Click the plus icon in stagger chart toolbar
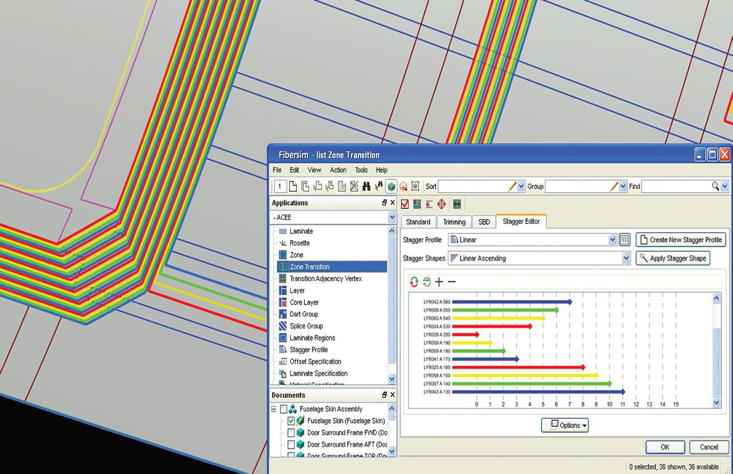This screenshot has height=474, width=733. pyautogui.click(x=439, y=282)
